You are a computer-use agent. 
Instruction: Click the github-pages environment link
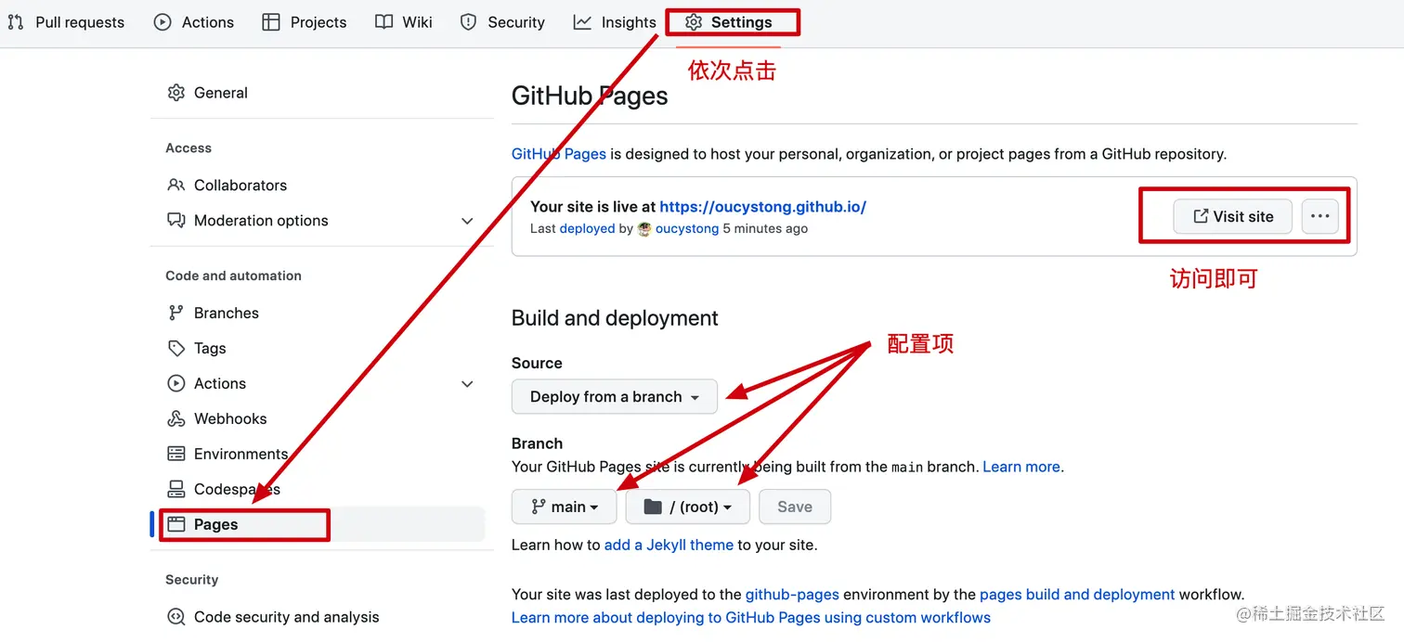792,595
